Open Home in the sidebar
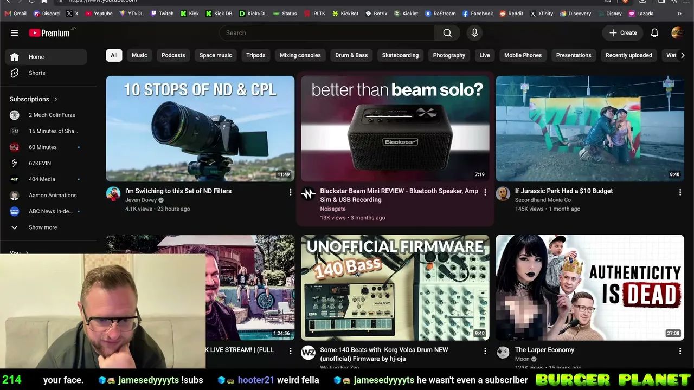 pyautogui.click(x=46, y=57)
